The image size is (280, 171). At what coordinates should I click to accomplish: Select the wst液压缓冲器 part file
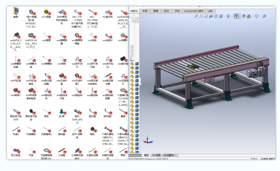click(x=107, y=79)
